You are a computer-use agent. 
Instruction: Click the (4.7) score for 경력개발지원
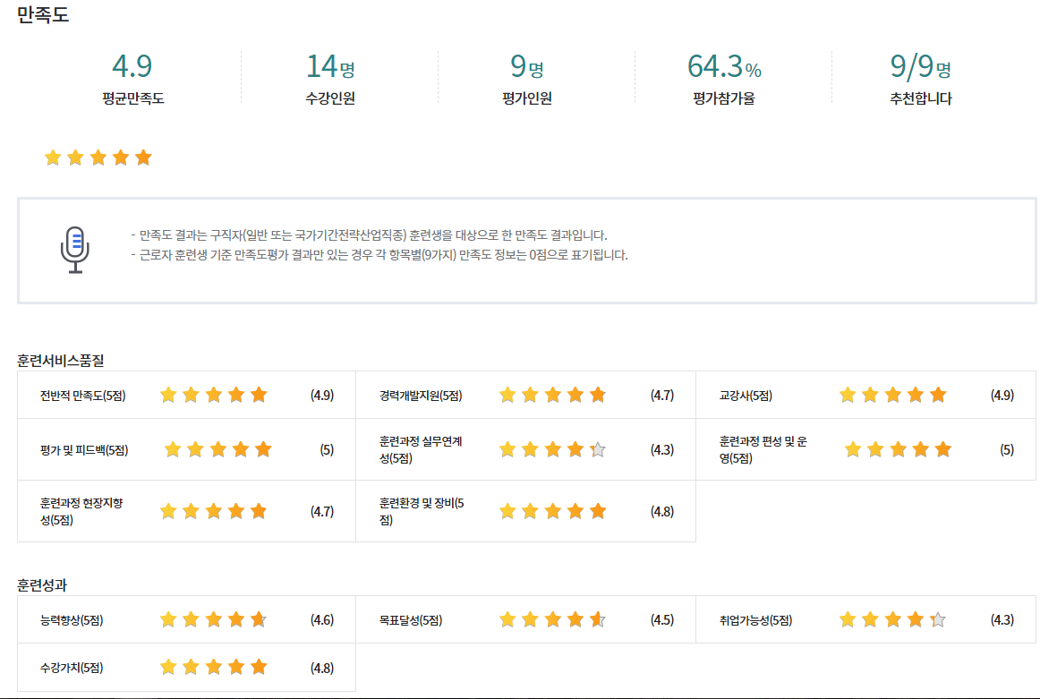point(662,396)
